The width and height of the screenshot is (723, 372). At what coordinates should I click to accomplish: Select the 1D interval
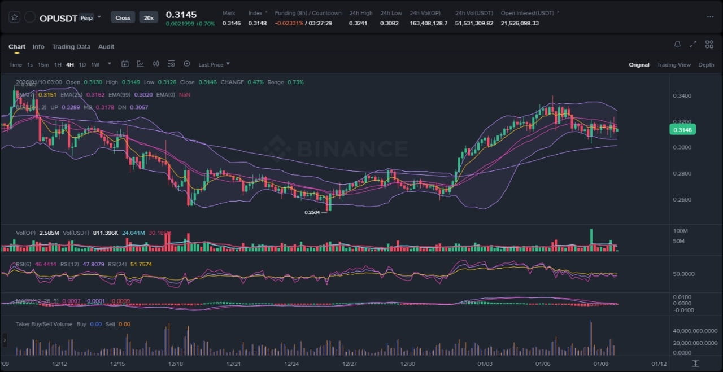[82, 65]
